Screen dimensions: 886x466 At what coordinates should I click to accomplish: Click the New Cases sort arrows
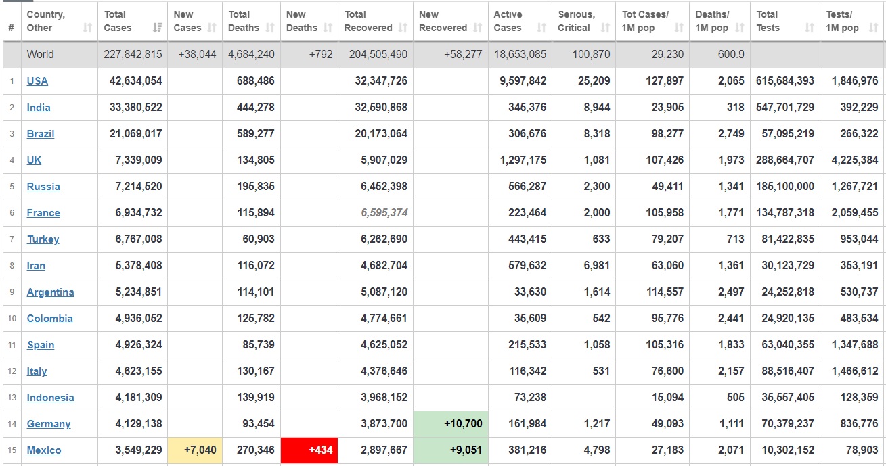pos(212,28)
